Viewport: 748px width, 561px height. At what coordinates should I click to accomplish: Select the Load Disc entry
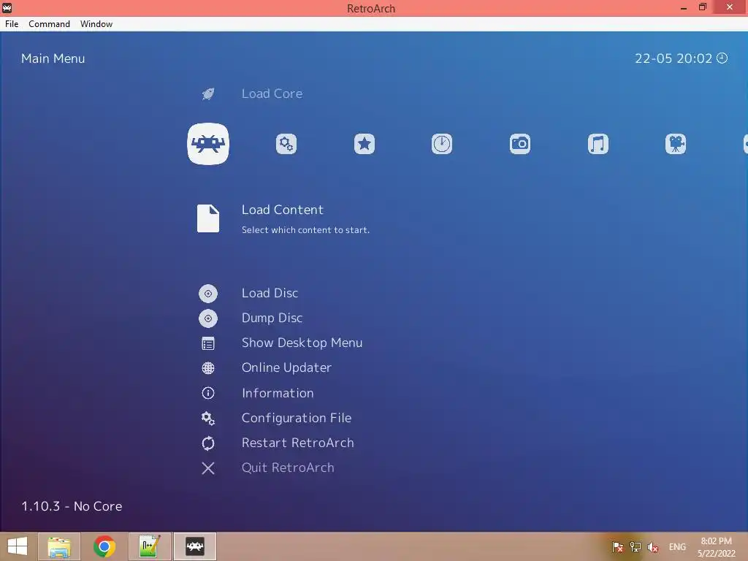[x=270, y=293]
